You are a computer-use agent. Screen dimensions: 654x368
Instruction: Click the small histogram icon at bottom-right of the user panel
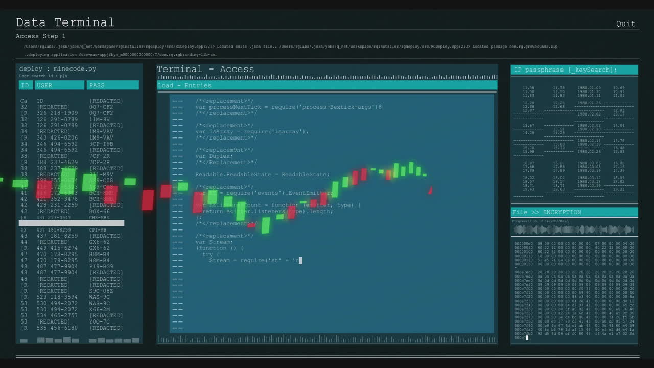135,340
